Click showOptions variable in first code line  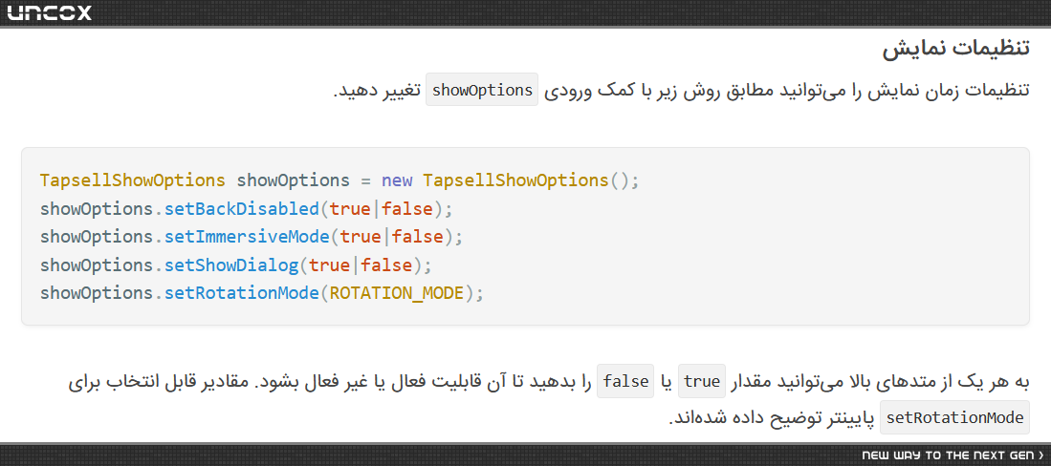[x=293, y=180]
